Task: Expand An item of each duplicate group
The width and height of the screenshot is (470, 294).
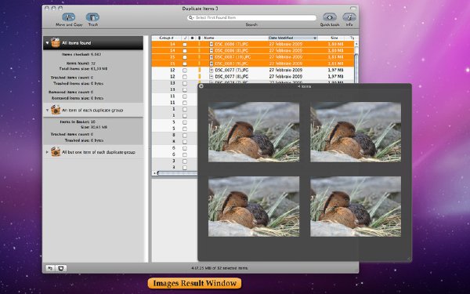Action: 47,110
